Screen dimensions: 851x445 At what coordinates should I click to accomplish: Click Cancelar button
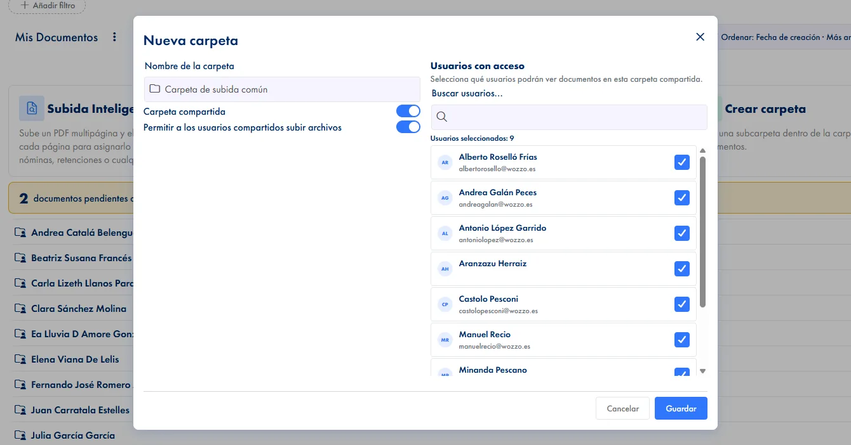click(622, 408)
